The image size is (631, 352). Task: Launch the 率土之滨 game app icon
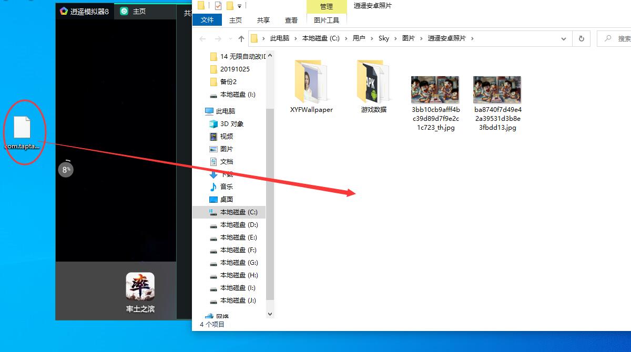point(140,286)
